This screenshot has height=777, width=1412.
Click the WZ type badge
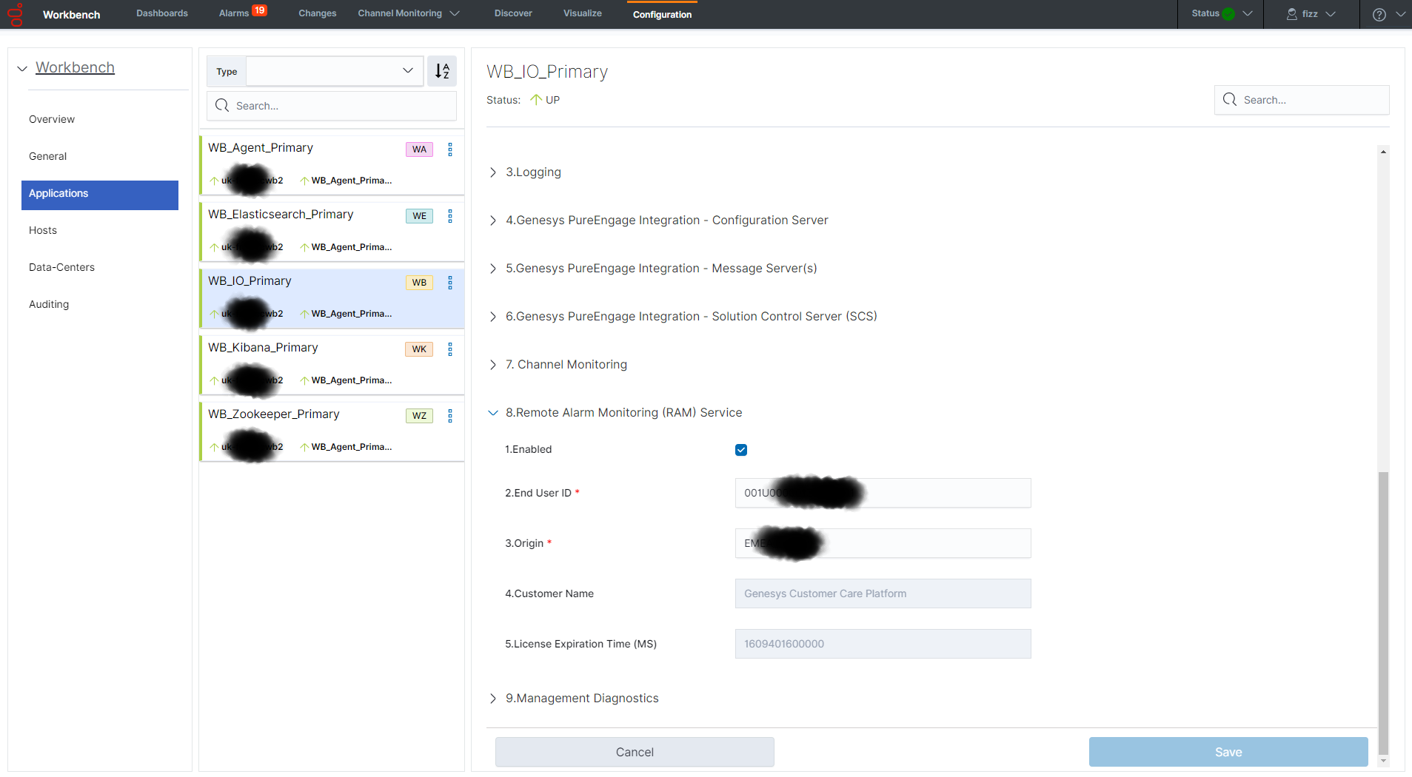[419, 416]
